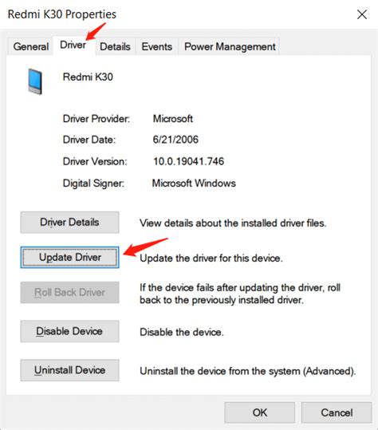
Task: Click the Driver Version label
Action: tap(95, 161)
